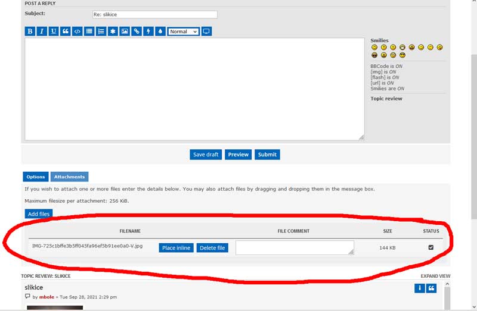Insert an ordered numbered list
This screenshot has height=311, width=477.
101,32
